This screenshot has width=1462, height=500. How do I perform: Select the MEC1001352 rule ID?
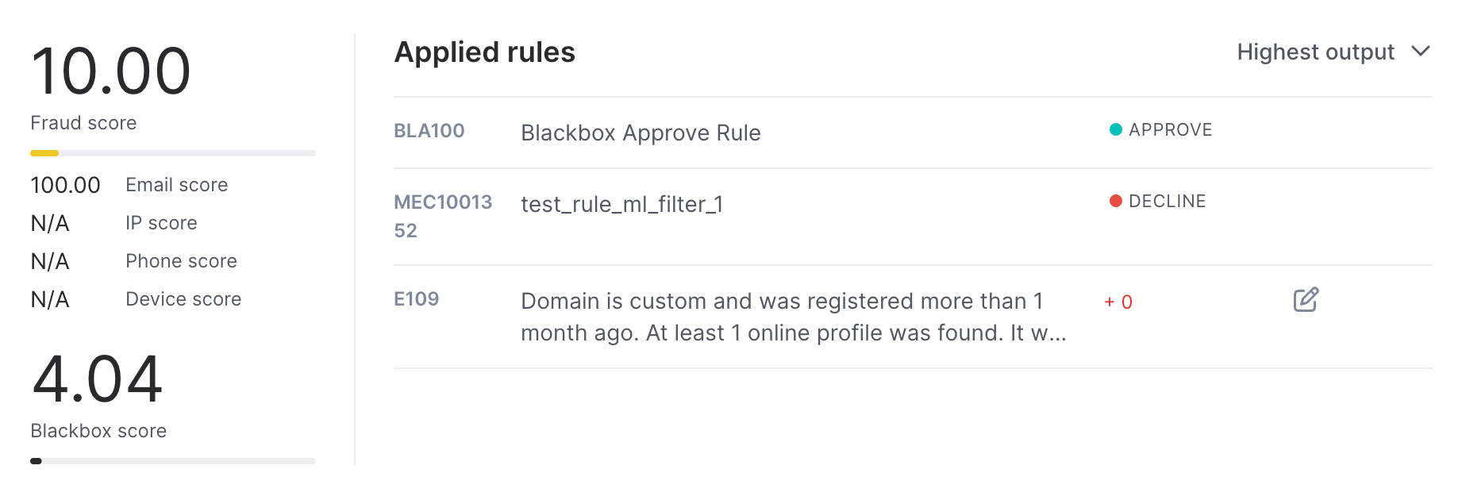(x=443, y=216)
